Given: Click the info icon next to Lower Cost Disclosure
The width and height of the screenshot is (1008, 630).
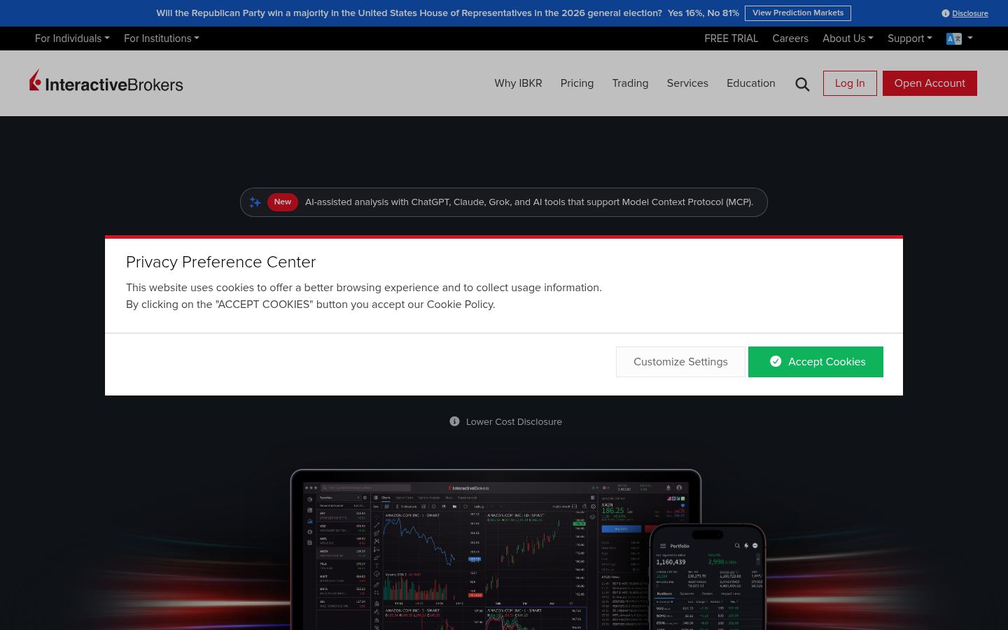Looking at the screenshot, I should tap(454, 421).
